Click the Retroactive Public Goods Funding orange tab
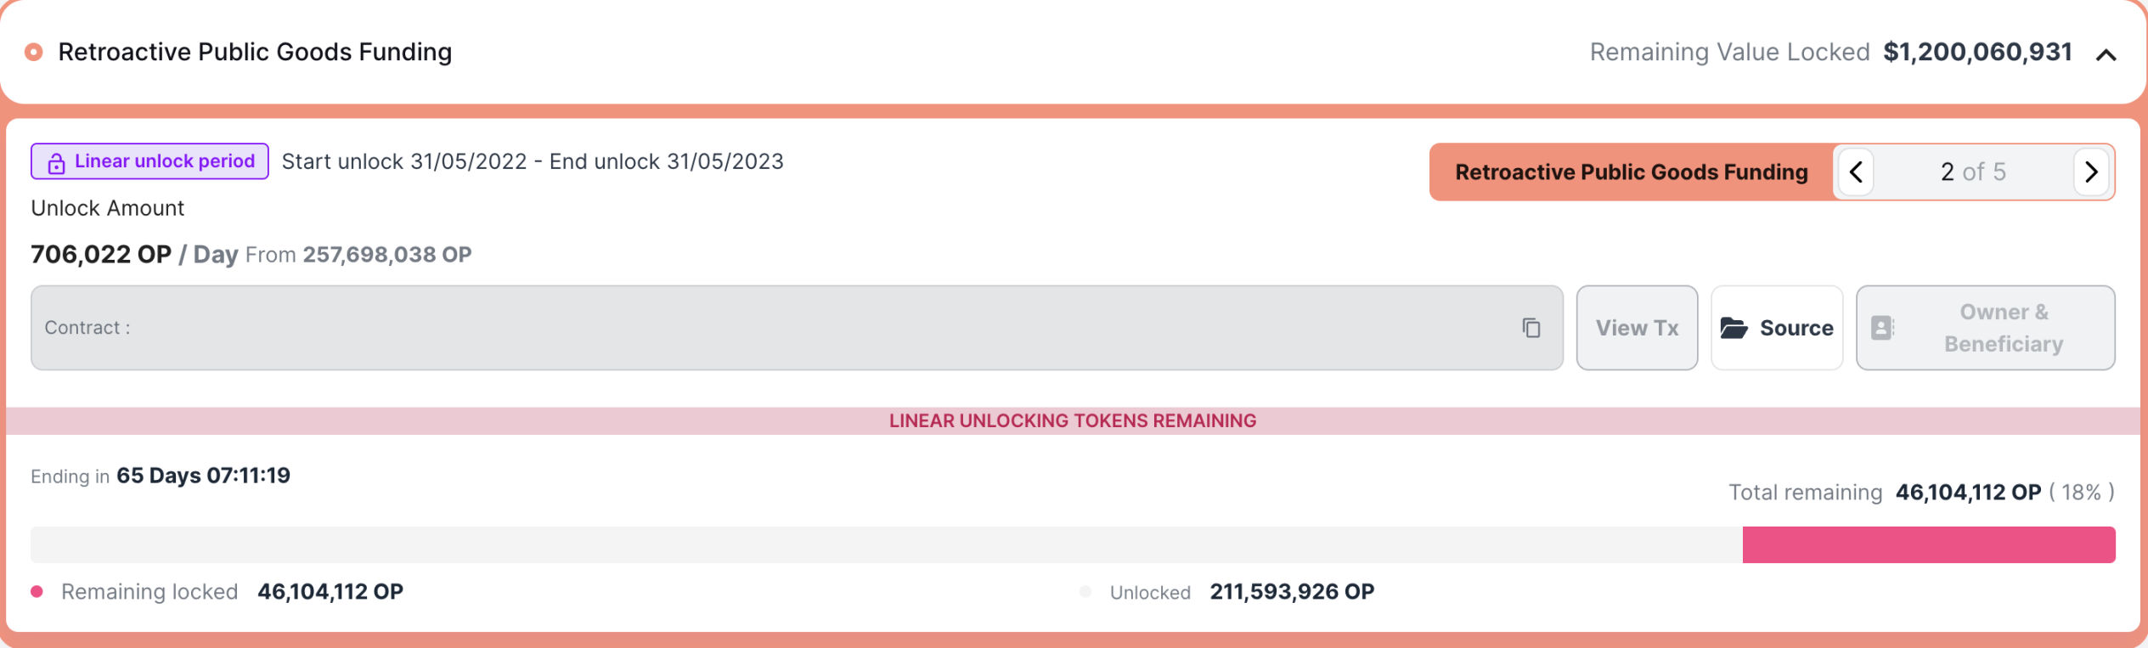This screenshot has height=648, width=2148. [1631, 172]
